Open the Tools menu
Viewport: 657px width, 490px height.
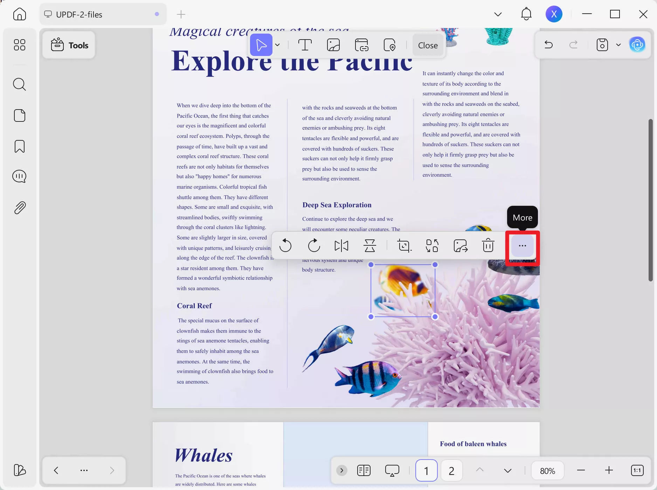69,45
